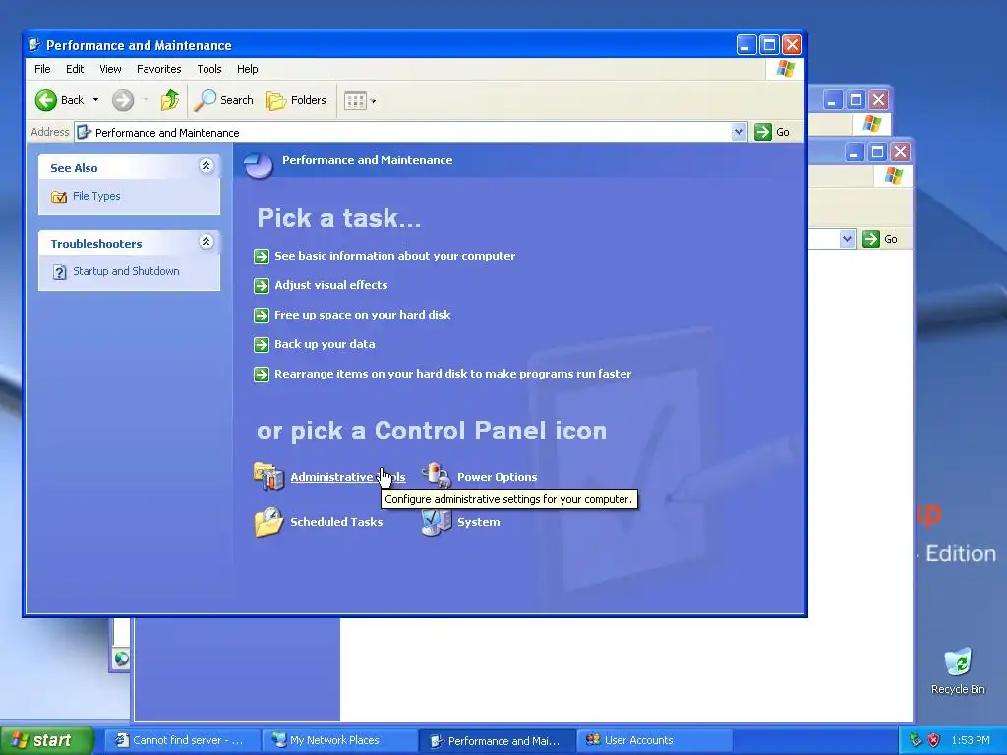Open the System link

(479, 522)
